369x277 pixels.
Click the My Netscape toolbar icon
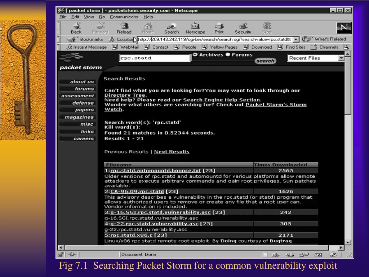tap(195, 28)
